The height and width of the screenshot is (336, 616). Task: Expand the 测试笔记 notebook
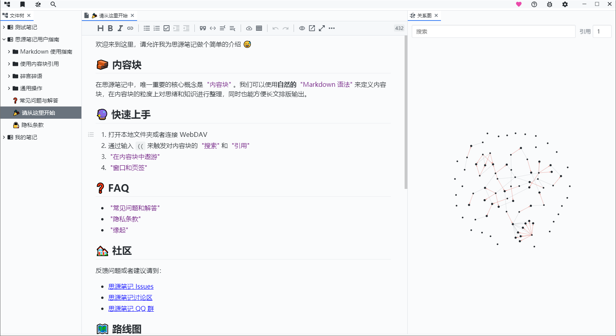(4, 27)
